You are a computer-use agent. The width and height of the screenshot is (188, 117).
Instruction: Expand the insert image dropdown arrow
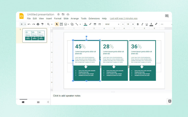coord(68,24)
